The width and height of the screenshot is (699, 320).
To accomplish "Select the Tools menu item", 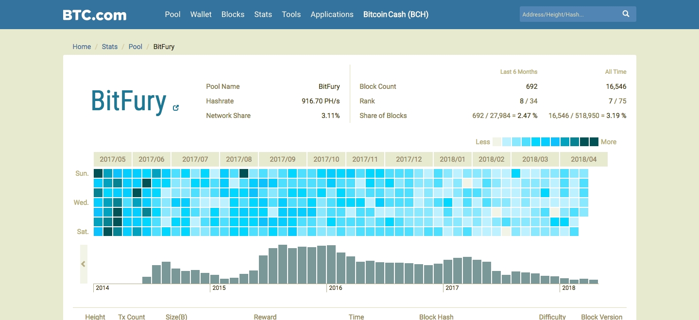I will tap(291, 15).
